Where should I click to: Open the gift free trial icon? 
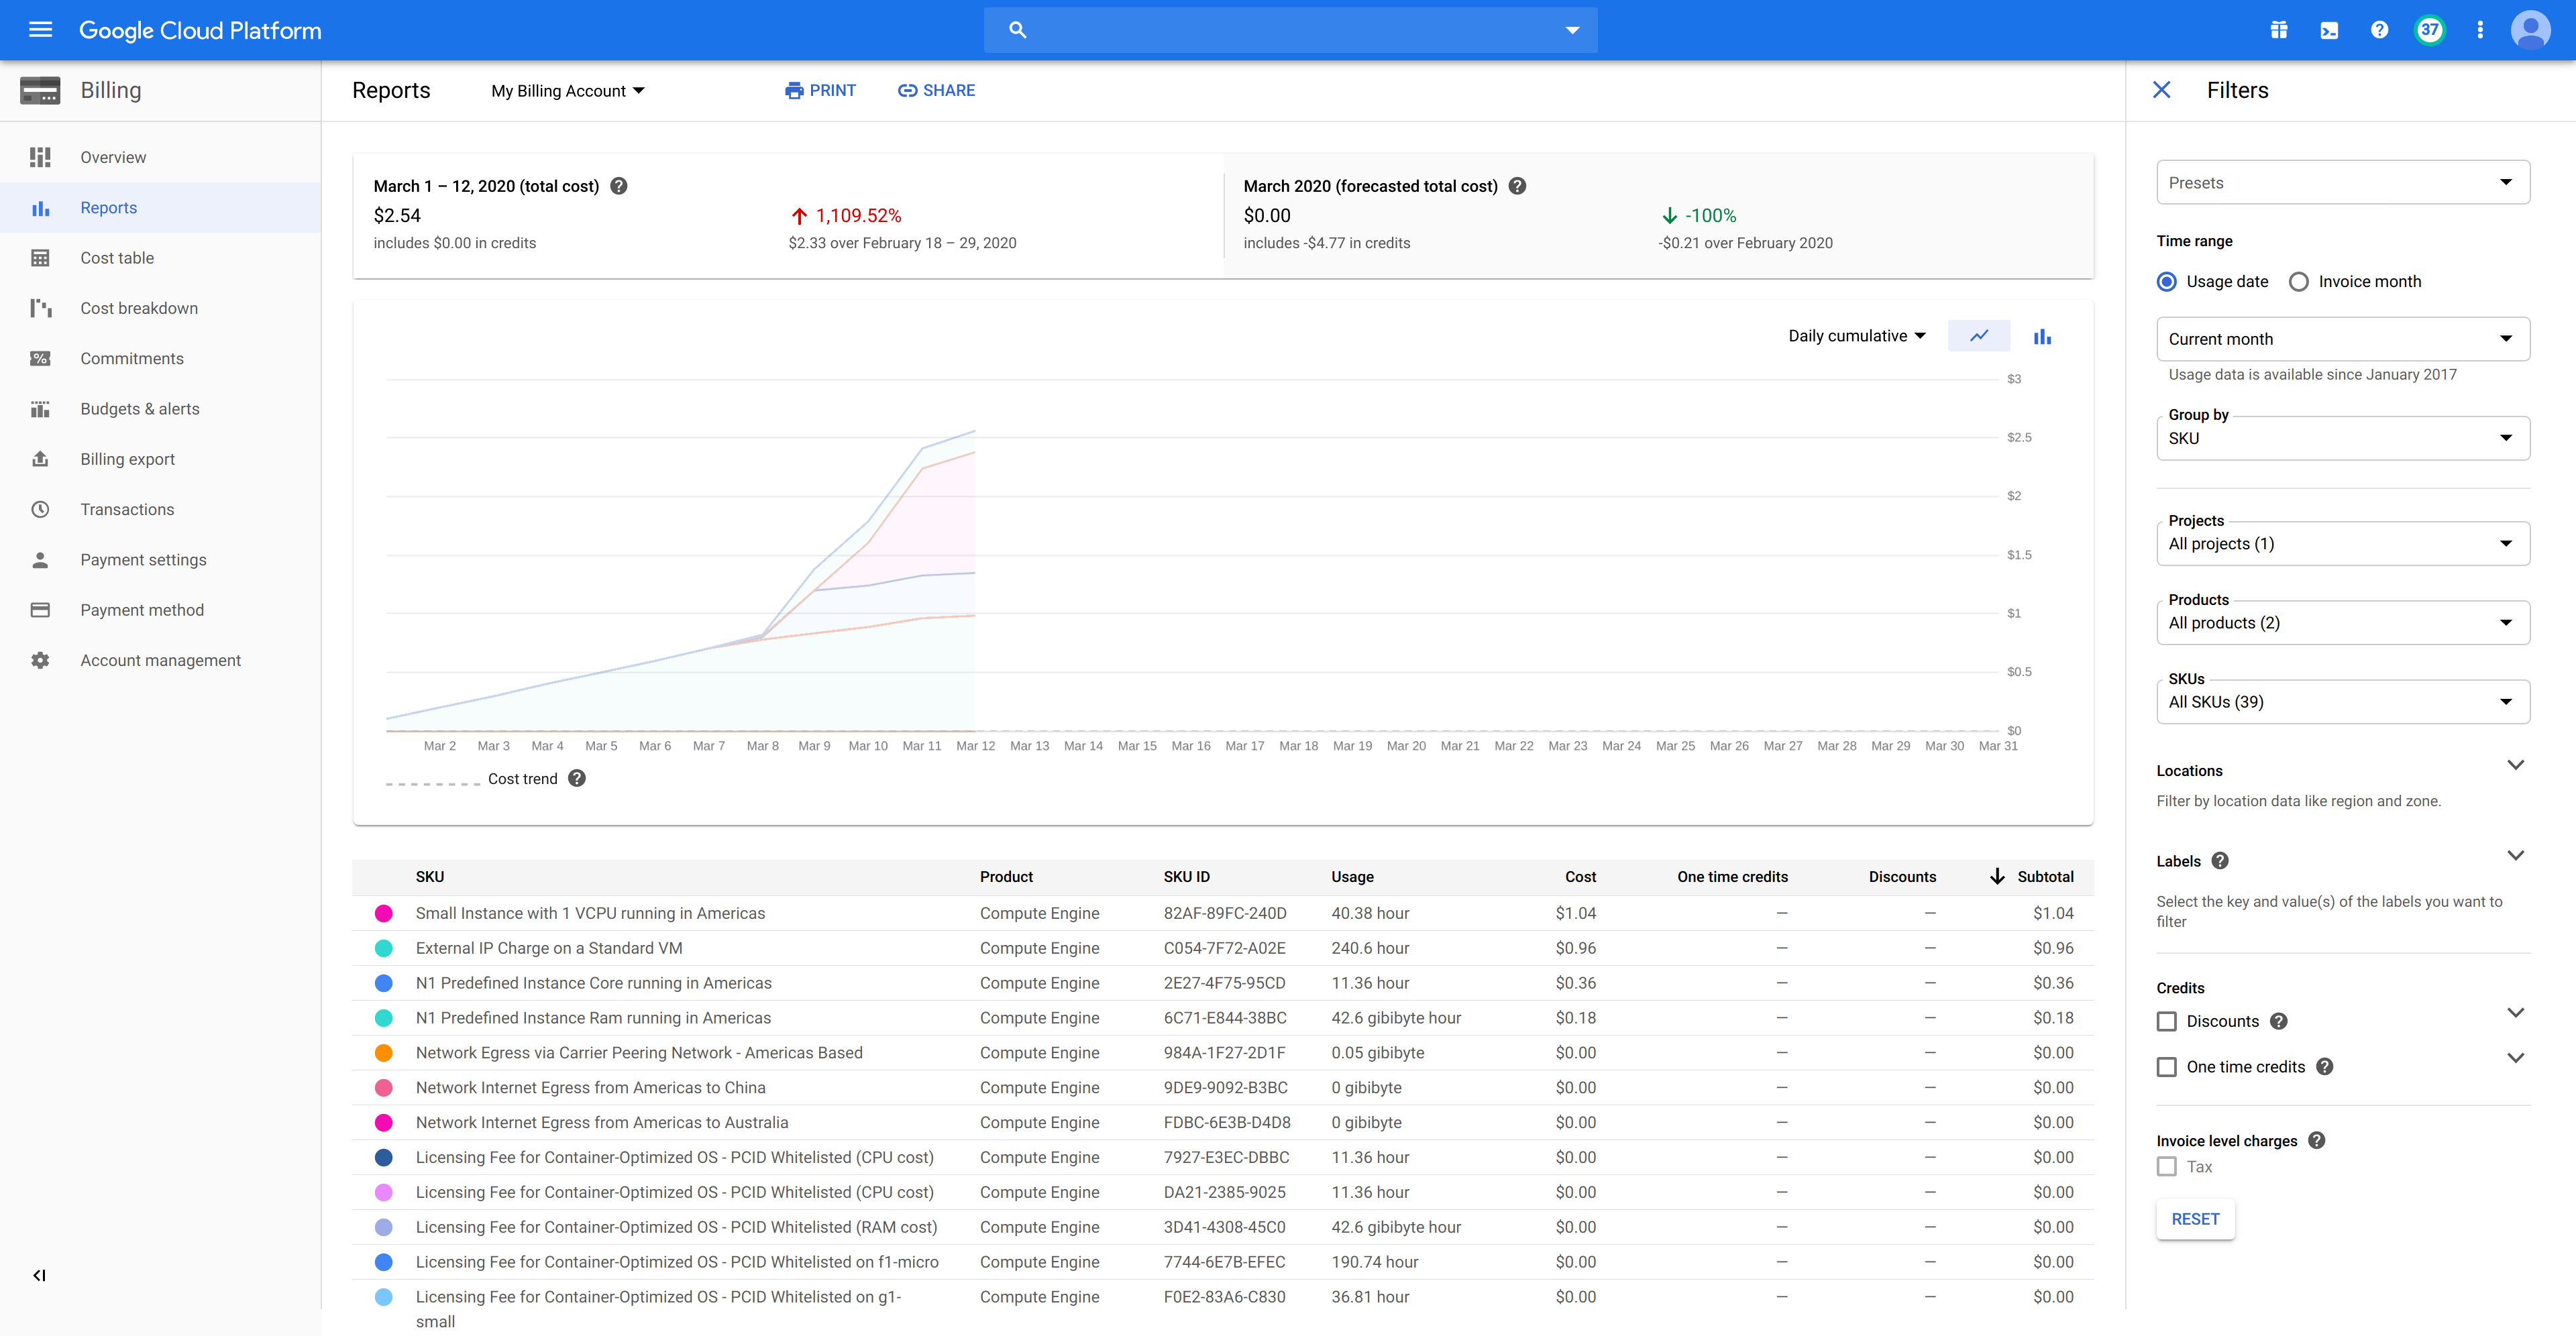(x=2279, y=30)
